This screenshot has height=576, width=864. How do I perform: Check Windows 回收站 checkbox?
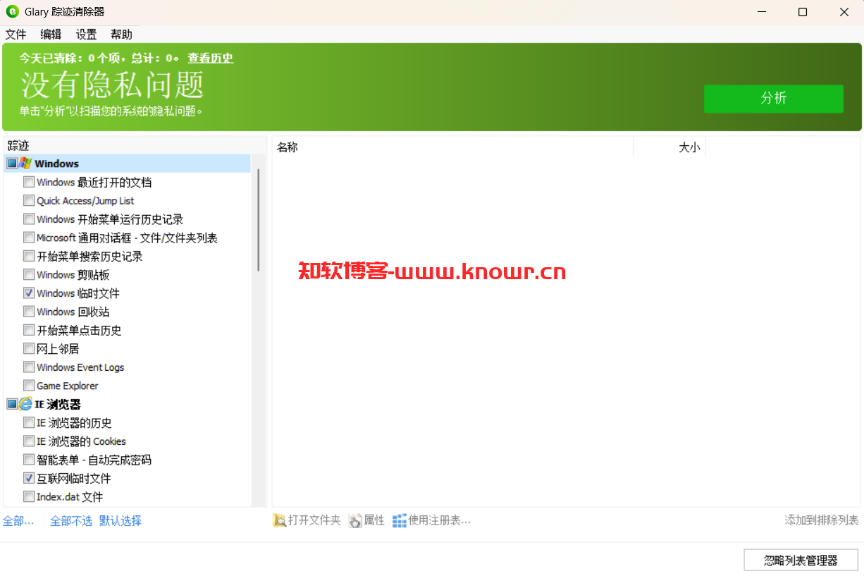[x=29, y=312]
